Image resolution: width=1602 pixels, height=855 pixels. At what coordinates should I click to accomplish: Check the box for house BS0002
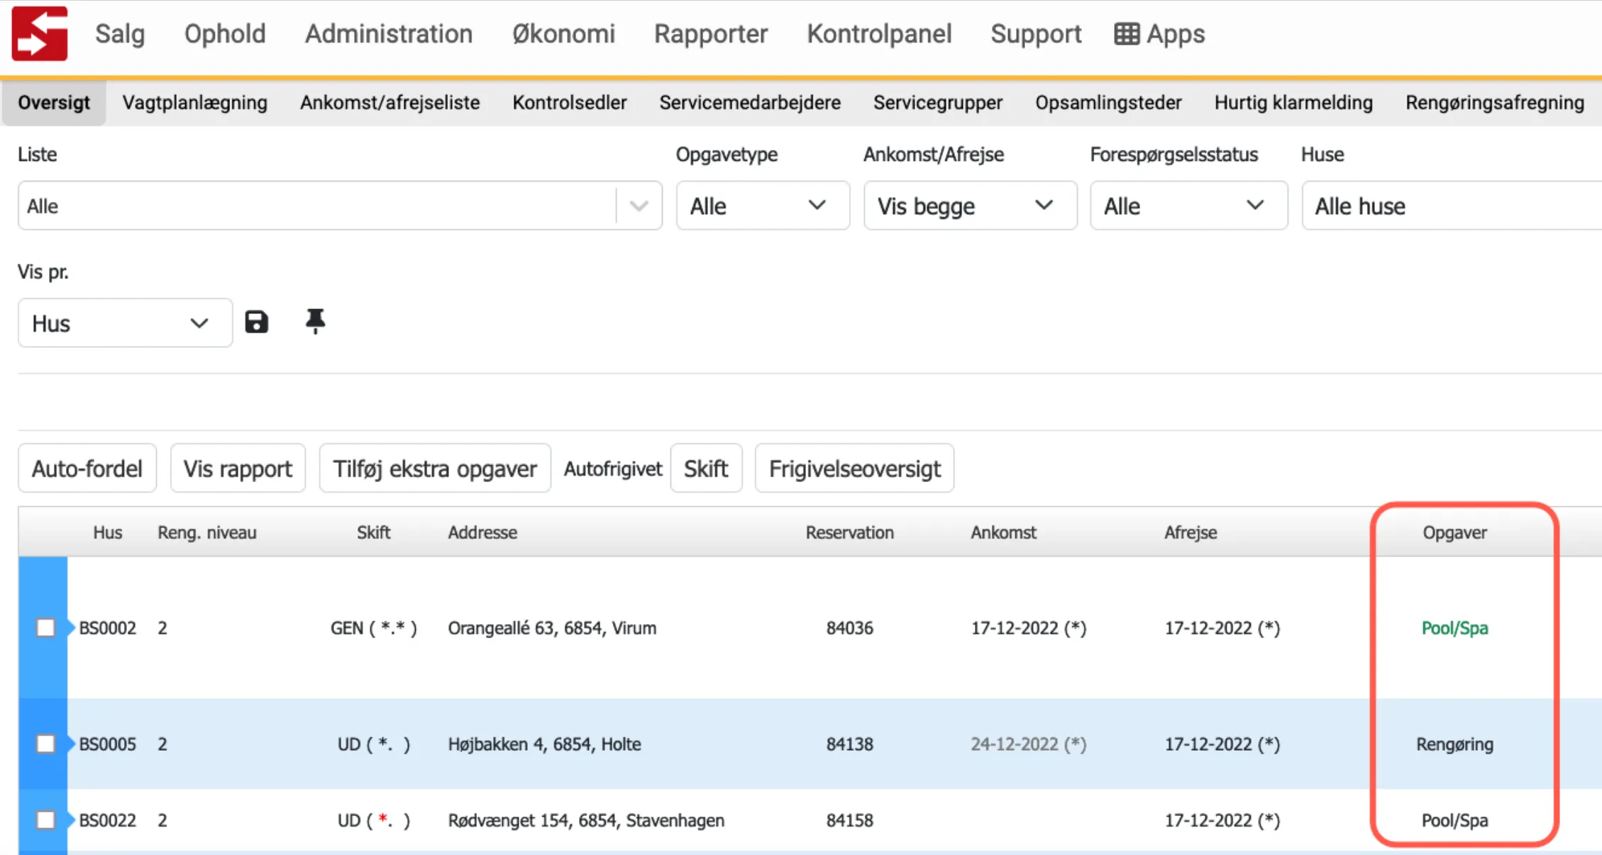(x=46, y=627)
